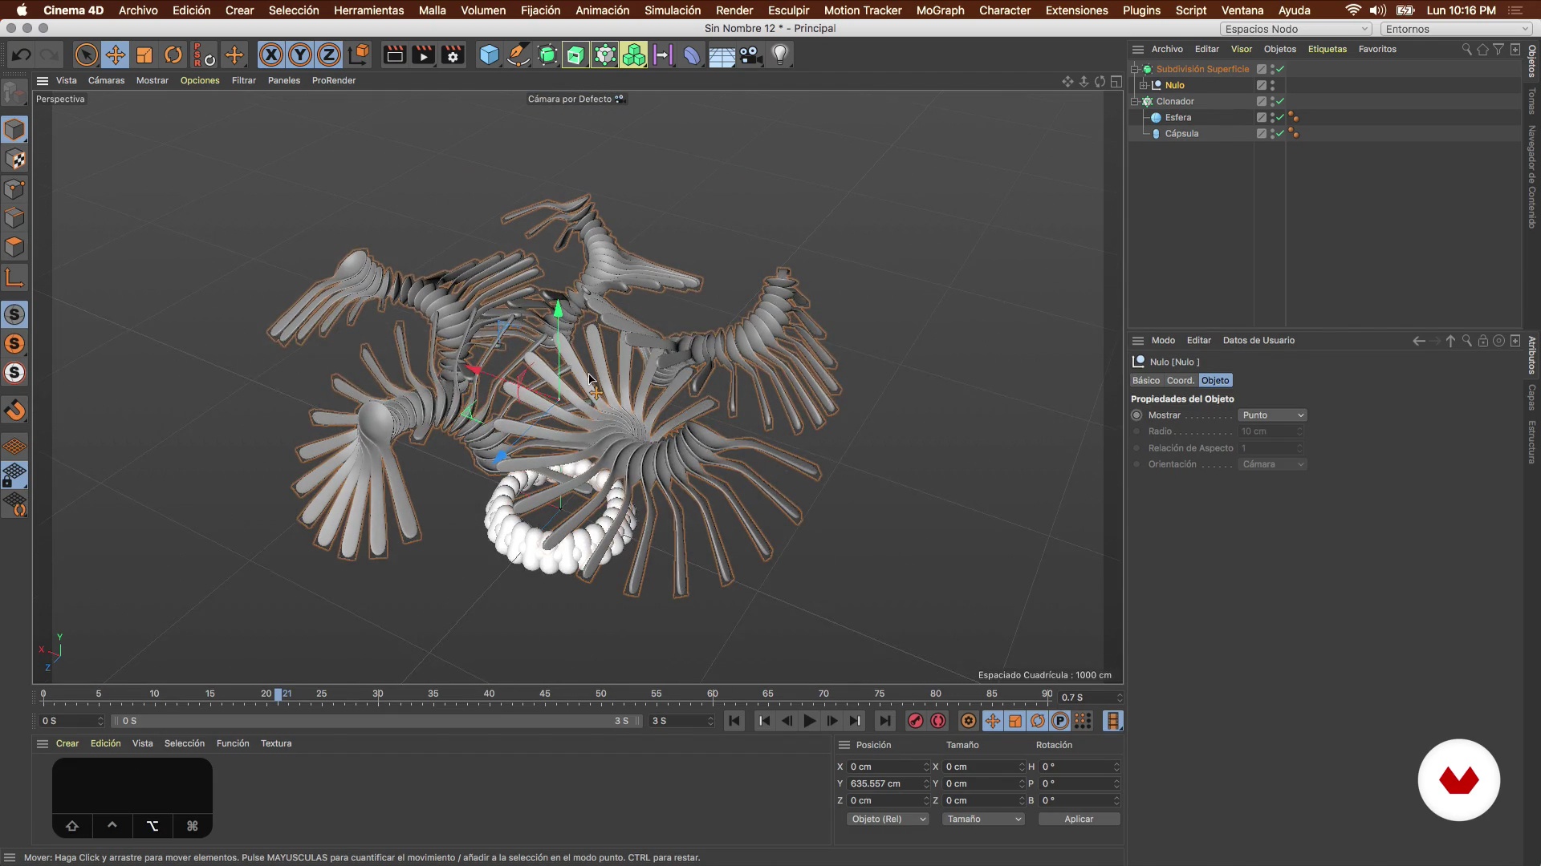This screenshot has width=1541, height=866.
Task: Open the viewport Cámaras menu
Action: 106,80
